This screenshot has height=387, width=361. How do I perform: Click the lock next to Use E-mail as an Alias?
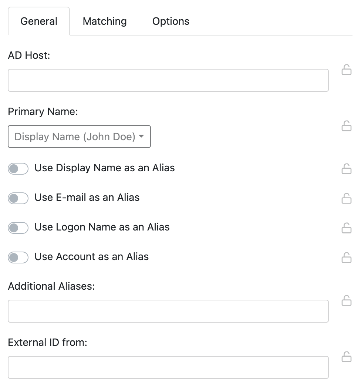click(x=347, y=199)
